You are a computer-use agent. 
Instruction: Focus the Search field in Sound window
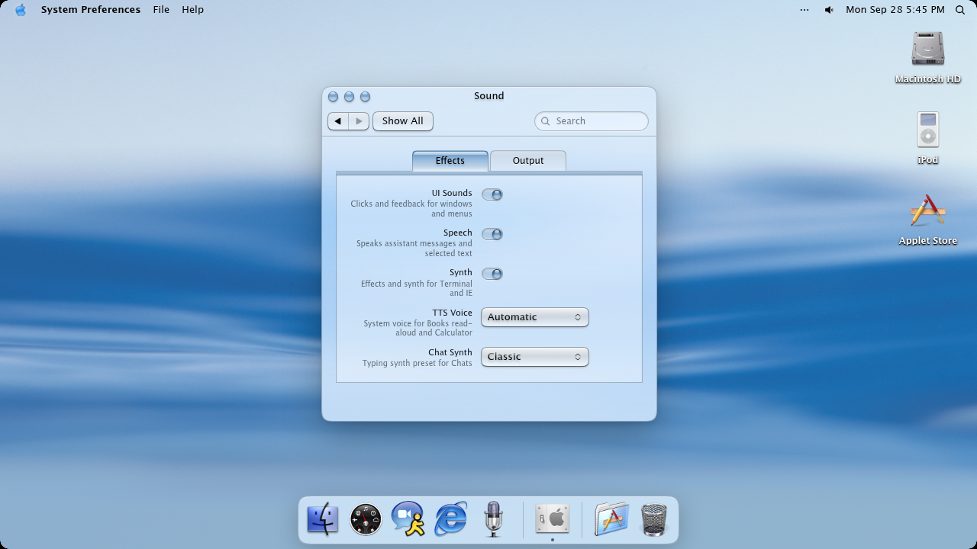(592, 121)
